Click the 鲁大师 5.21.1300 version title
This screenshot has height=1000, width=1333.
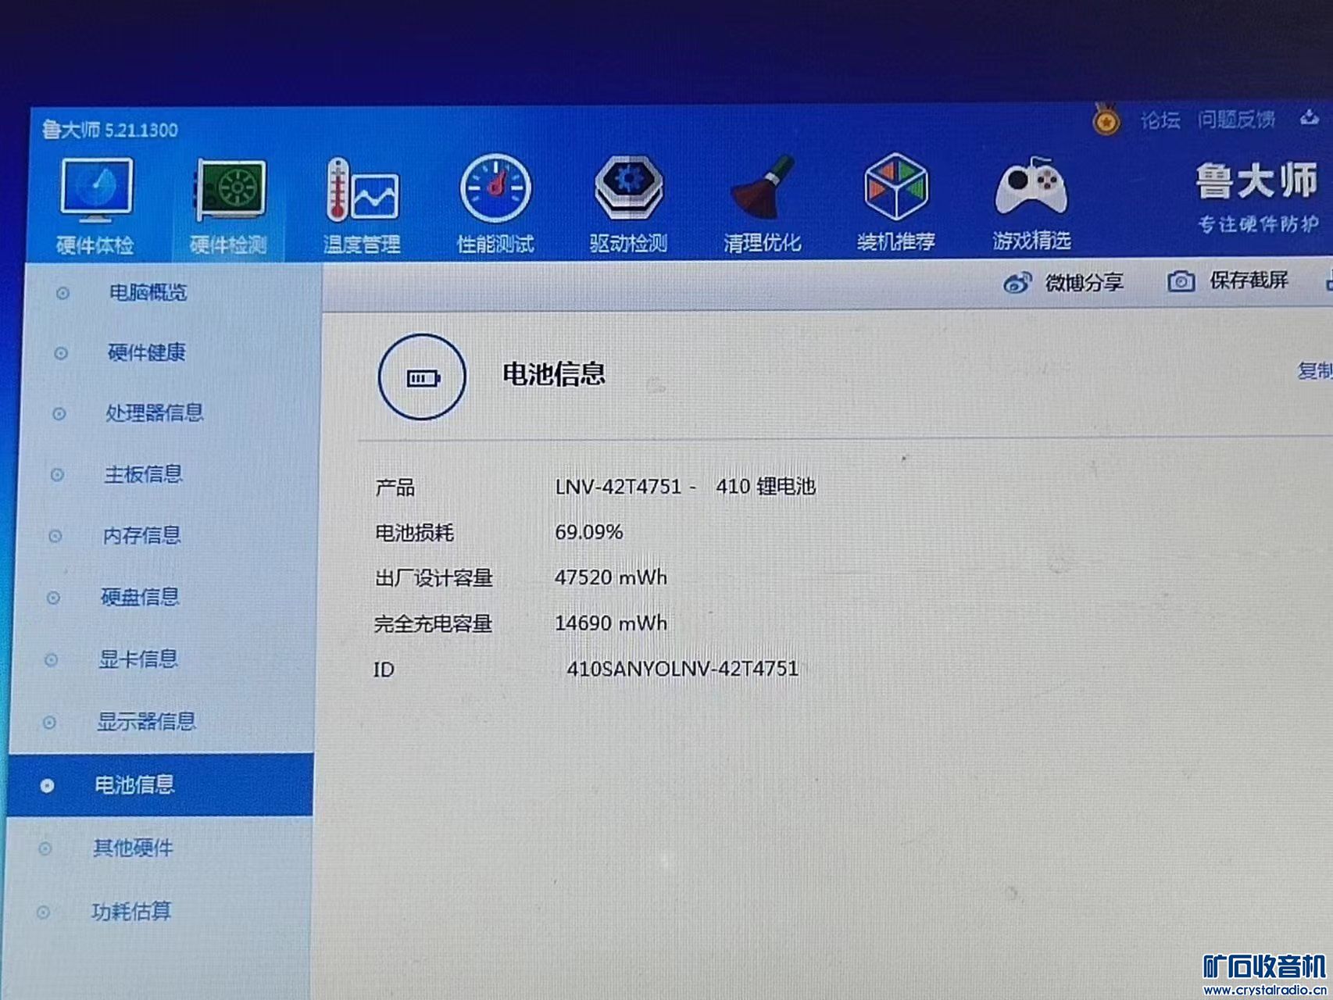pos(110,130)
